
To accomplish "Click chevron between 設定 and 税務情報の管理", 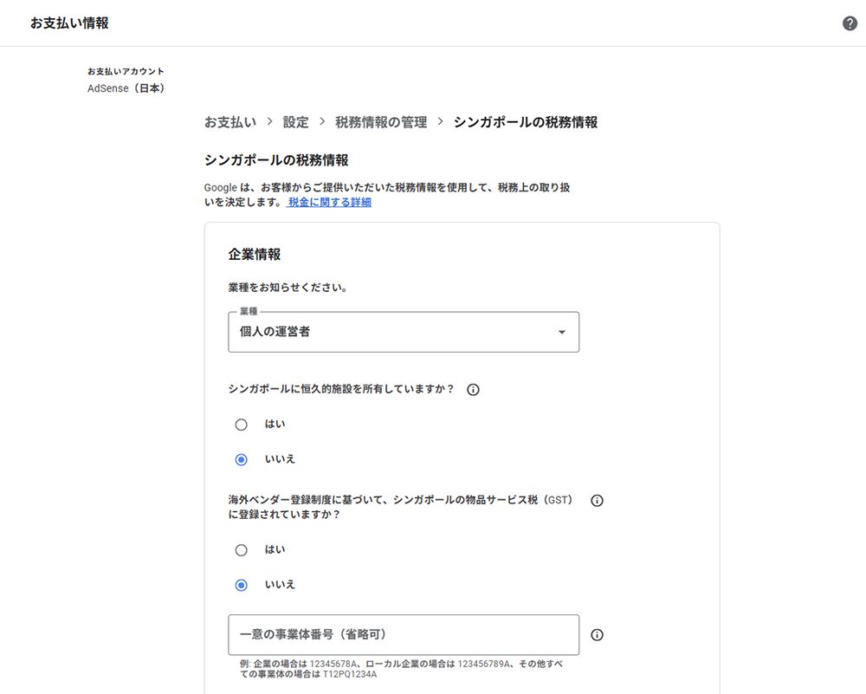I will (x=322, y=122).
